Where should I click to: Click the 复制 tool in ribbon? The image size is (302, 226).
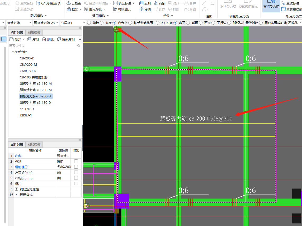coord(145,3)
